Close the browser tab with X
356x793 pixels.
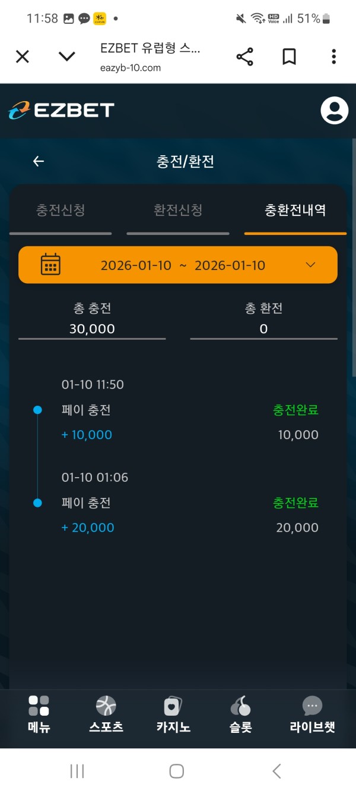22,57
